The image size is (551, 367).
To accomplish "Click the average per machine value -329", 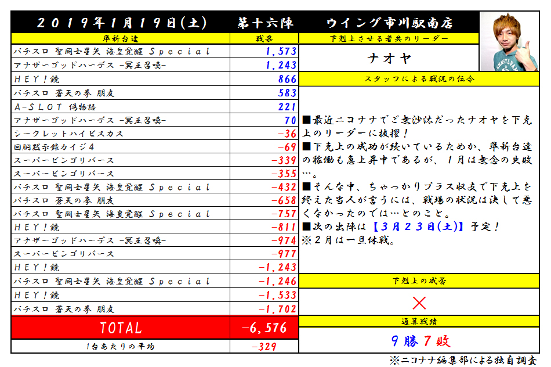I will [x=264, y=347].
